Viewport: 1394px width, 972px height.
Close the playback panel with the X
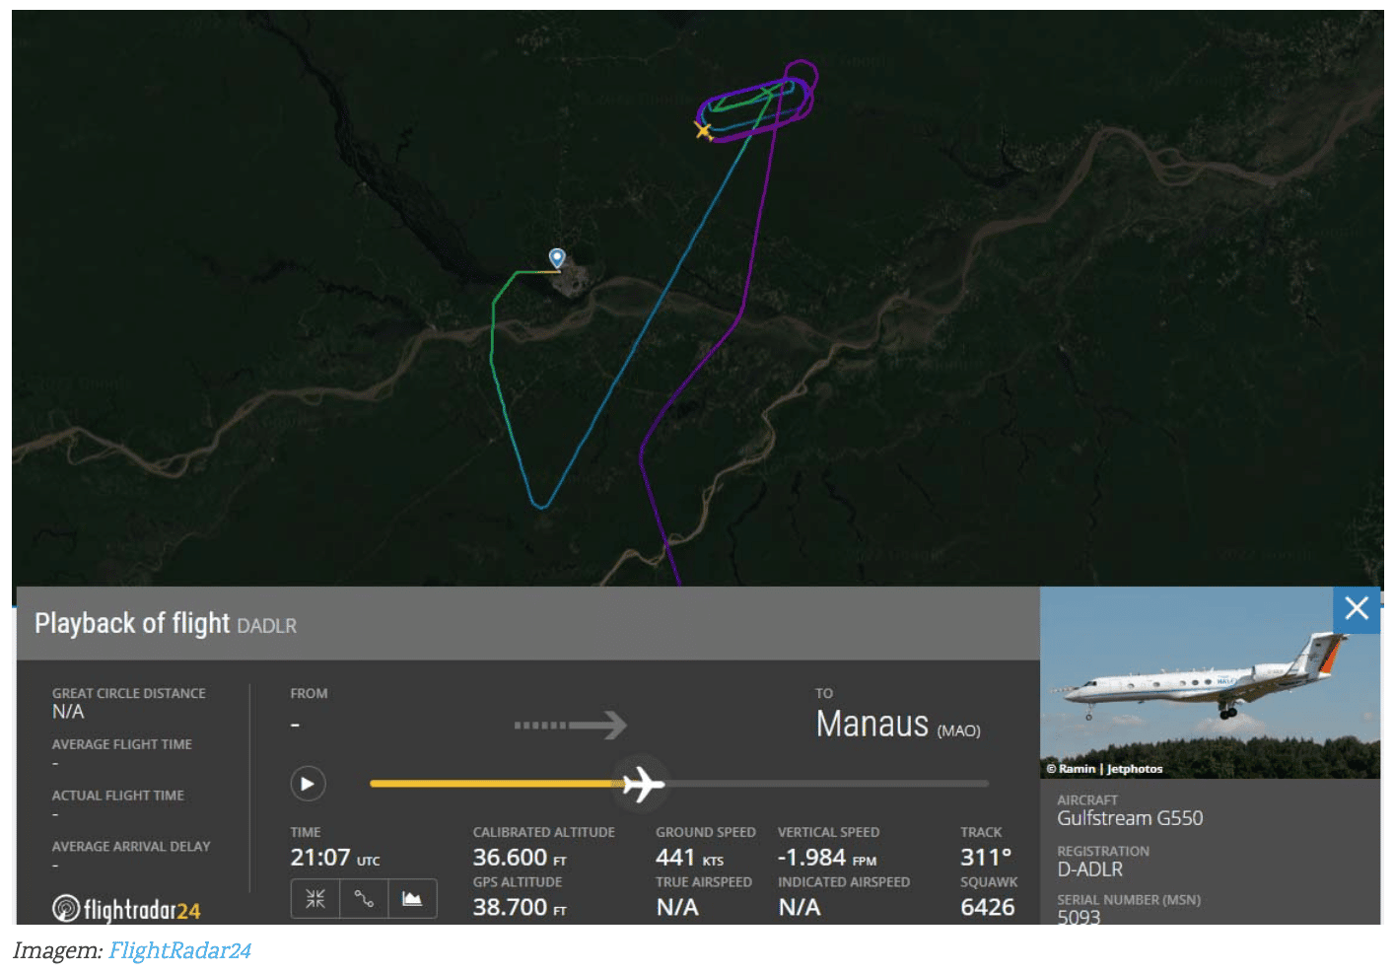click(1356, 608)
